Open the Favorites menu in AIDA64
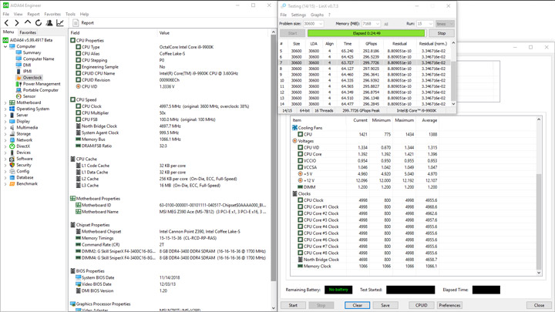Screen dimensions: 555x312 [x=52, y=14]
